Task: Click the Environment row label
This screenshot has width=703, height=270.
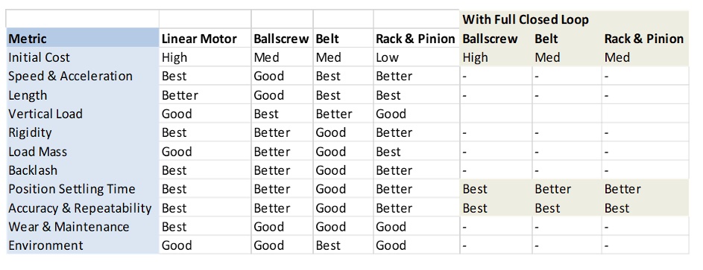Action: point(45,245)
